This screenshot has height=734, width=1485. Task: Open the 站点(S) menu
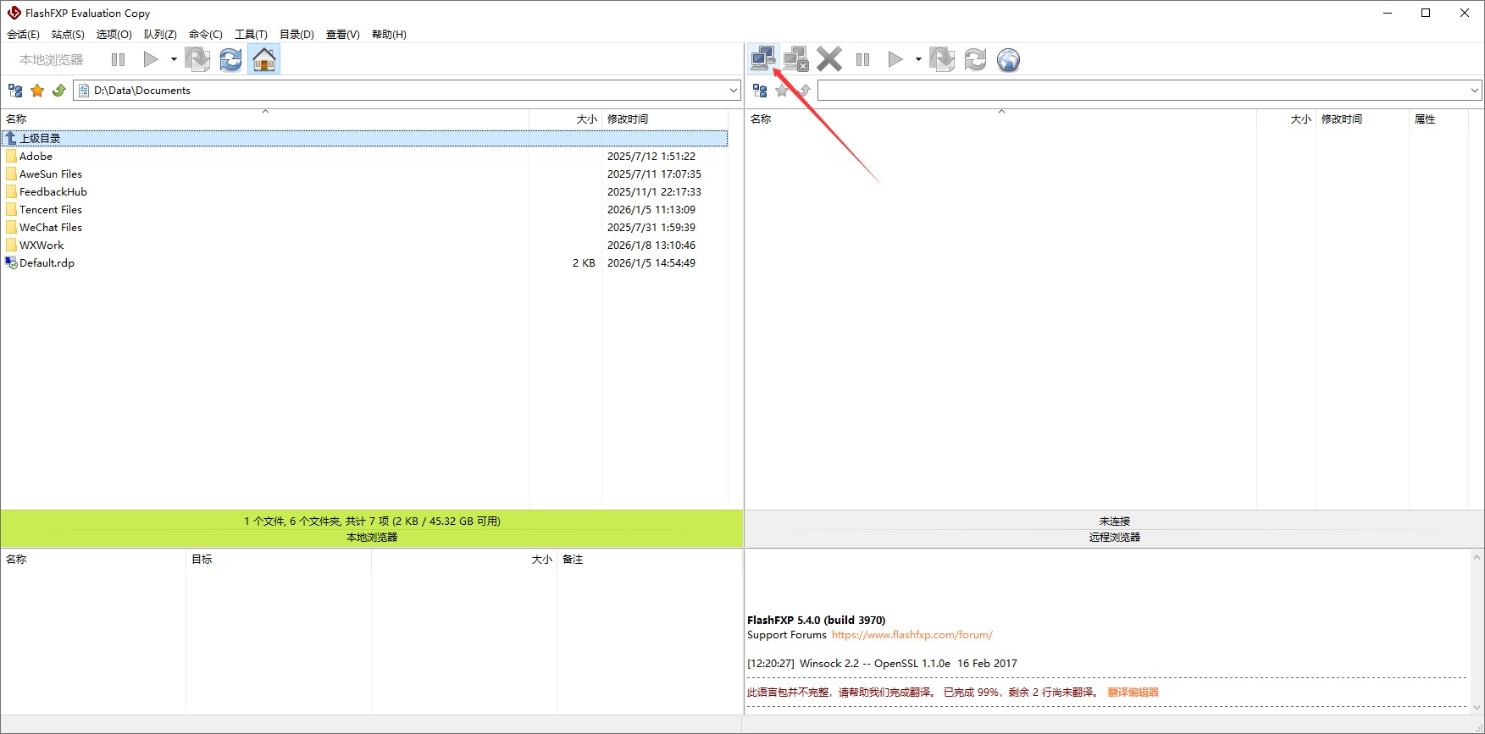(68, 35)
